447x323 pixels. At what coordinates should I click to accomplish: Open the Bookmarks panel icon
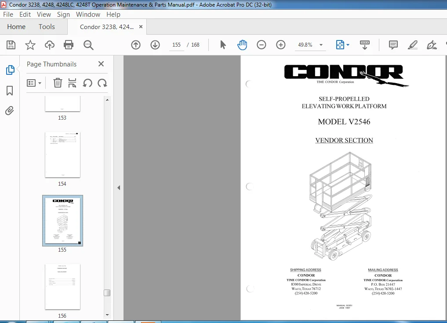coord(10,91)
